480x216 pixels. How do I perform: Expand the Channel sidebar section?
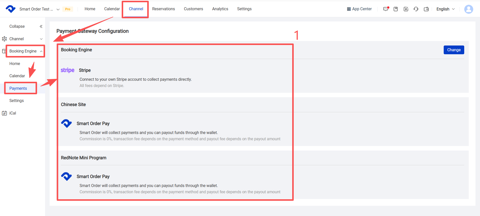point(41,39)
